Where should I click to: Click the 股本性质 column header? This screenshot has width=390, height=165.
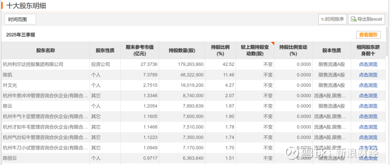[331, 50]
